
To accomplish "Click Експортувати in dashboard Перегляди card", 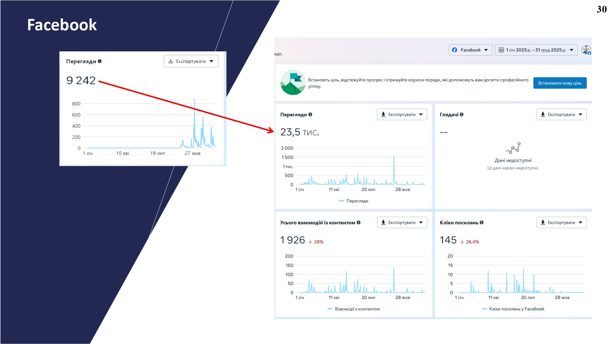I will pos(402,115).
